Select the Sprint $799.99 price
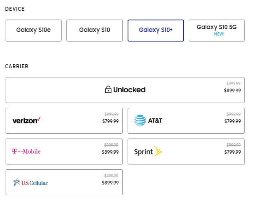 pyautogui.click(x=232, y=152)
